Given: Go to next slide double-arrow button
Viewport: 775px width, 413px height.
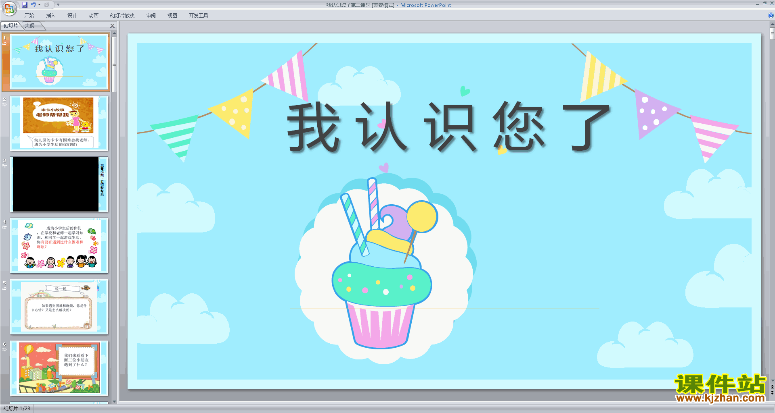Looking at the screenshot, I should click(x=772, y=392).
